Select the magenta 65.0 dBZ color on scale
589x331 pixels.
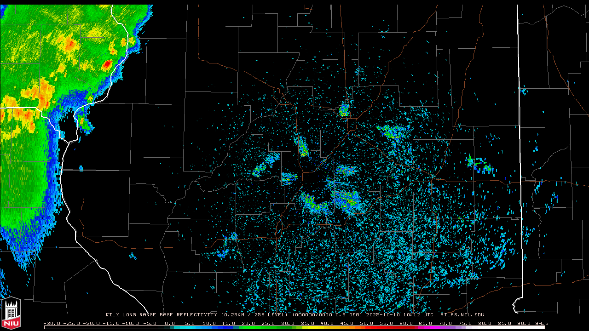coord(425,327)
